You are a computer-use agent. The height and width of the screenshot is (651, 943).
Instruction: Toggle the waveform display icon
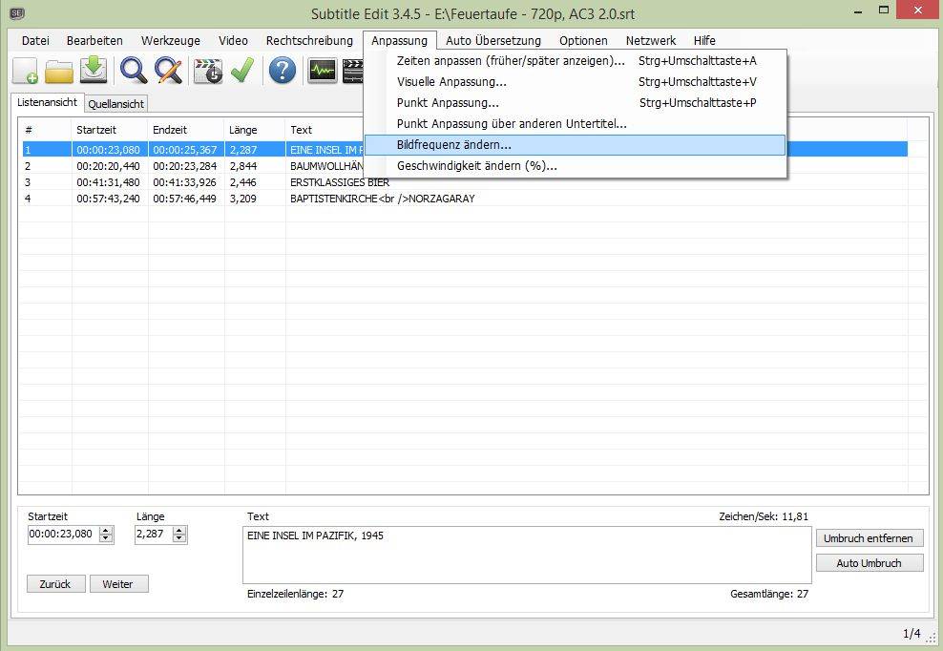323,71
